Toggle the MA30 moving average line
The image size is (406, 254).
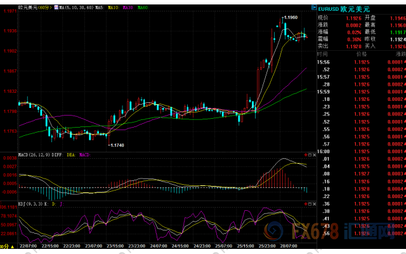(x=129, y=8)
